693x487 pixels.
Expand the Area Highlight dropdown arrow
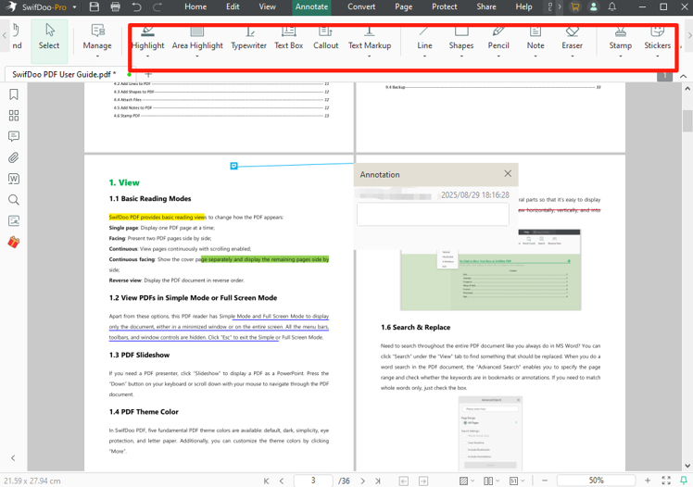197,56
